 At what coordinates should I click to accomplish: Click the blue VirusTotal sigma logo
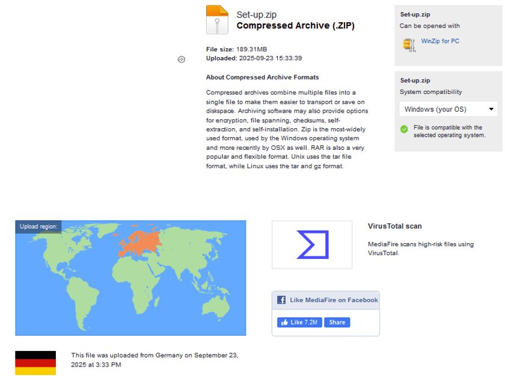(312, 244)
